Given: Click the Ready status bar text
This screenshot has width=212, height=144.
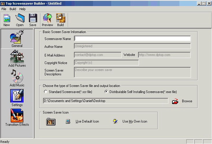Looking at the screenshot, I should click(5, 142).
